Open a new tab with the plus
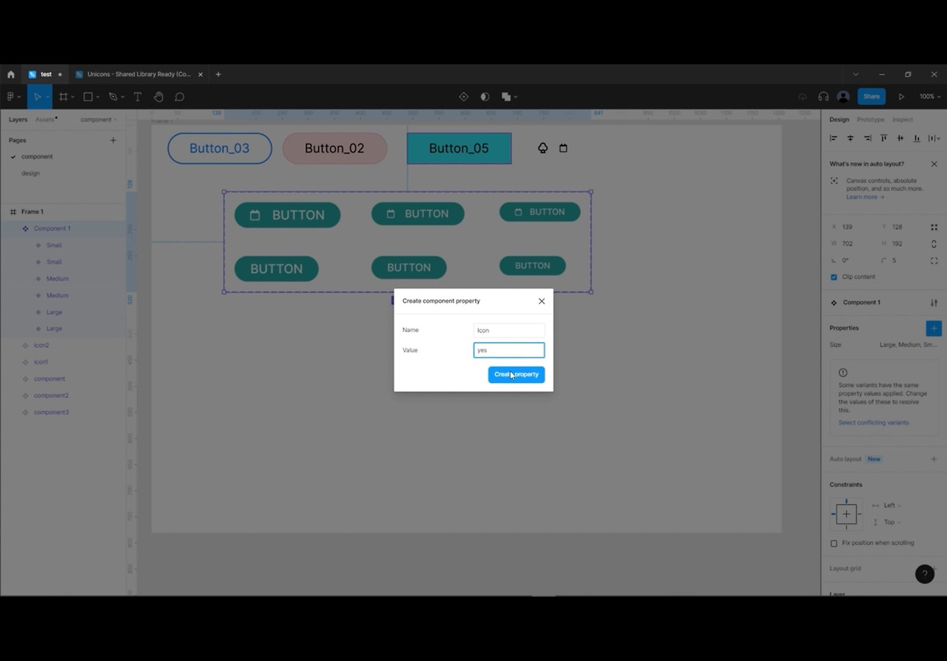This screenshot has height=661, width=947. click(x=218, y=75)
